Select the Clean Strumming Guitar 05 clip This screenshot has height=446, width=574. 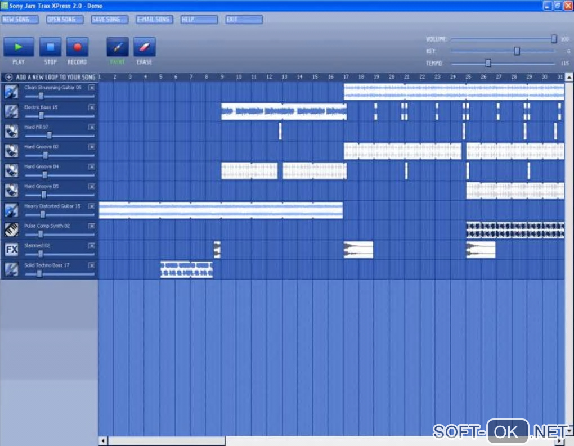454,92
